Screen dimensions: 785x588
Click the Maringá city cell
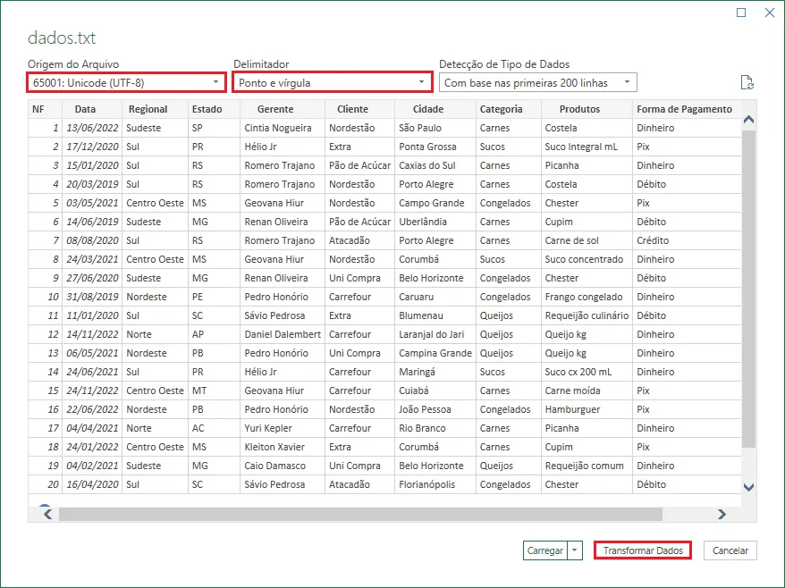coord(435,372)
